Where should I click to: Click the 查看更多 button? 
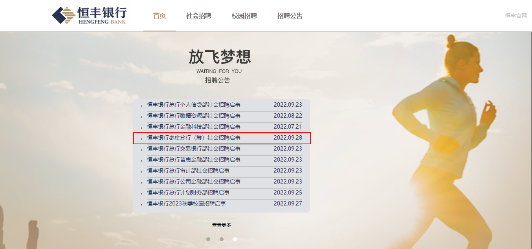coord(222,225)
